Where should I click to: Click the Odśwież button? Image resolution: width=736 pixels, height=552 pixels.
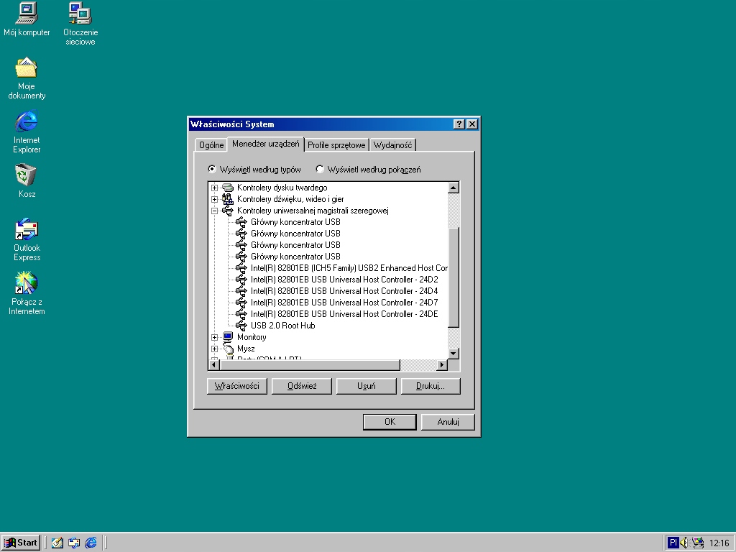click(x=302, y=386)
